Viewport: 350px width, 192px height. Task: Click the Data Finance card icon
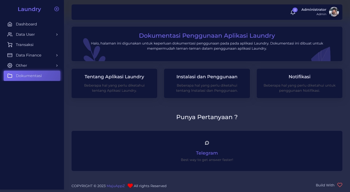[10, 55]
